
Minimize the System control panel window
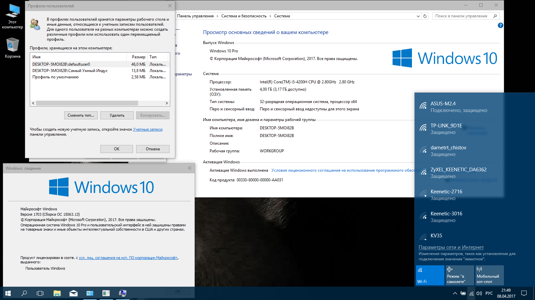pos(465,5)
